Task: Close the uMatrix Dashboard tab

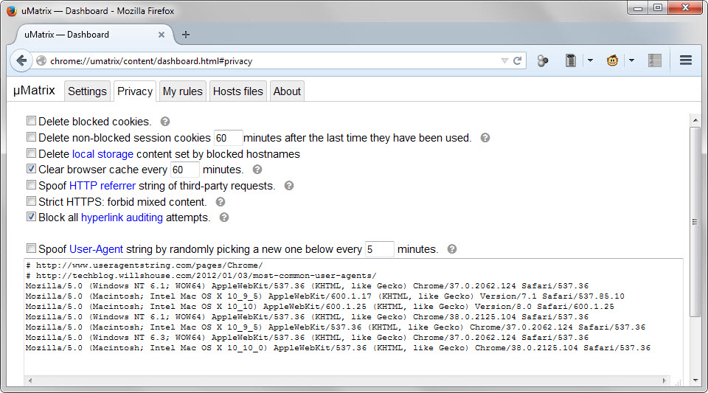Action: tap(162, 35)
